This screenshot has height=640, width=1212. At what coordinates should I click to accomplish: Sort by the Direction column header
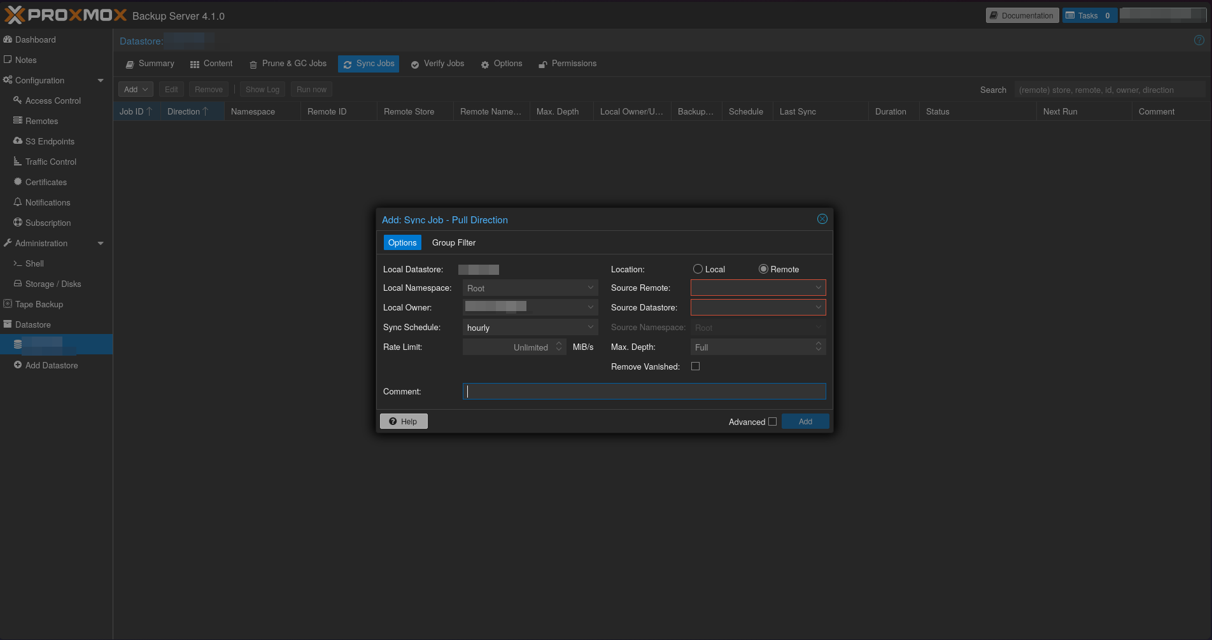tap(192, 111)
